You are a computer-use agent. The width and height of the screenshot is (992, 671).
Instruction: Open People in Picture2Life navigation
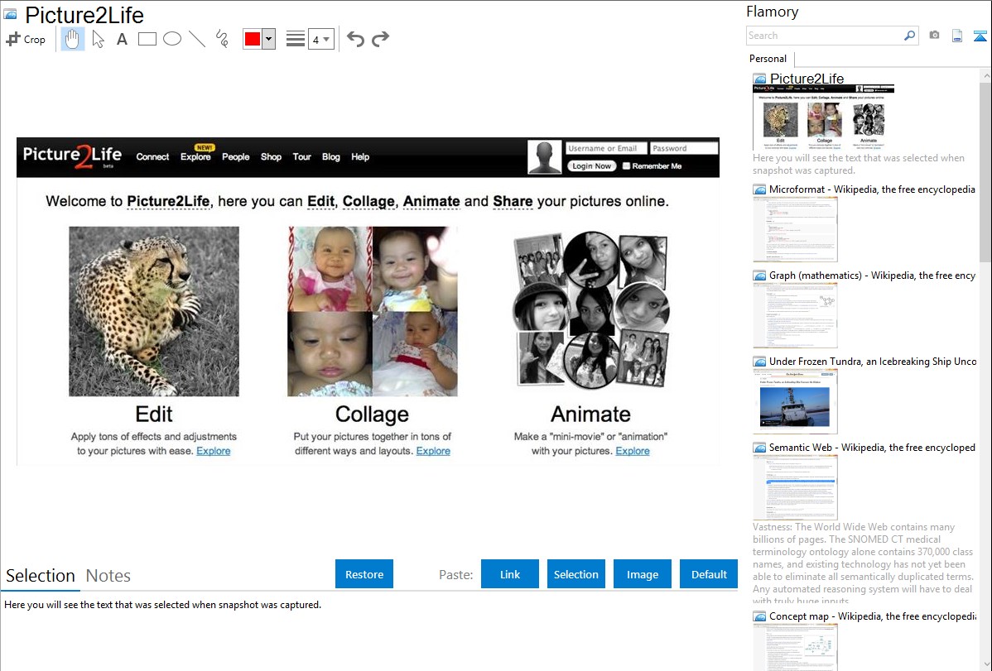coord(236,157)
